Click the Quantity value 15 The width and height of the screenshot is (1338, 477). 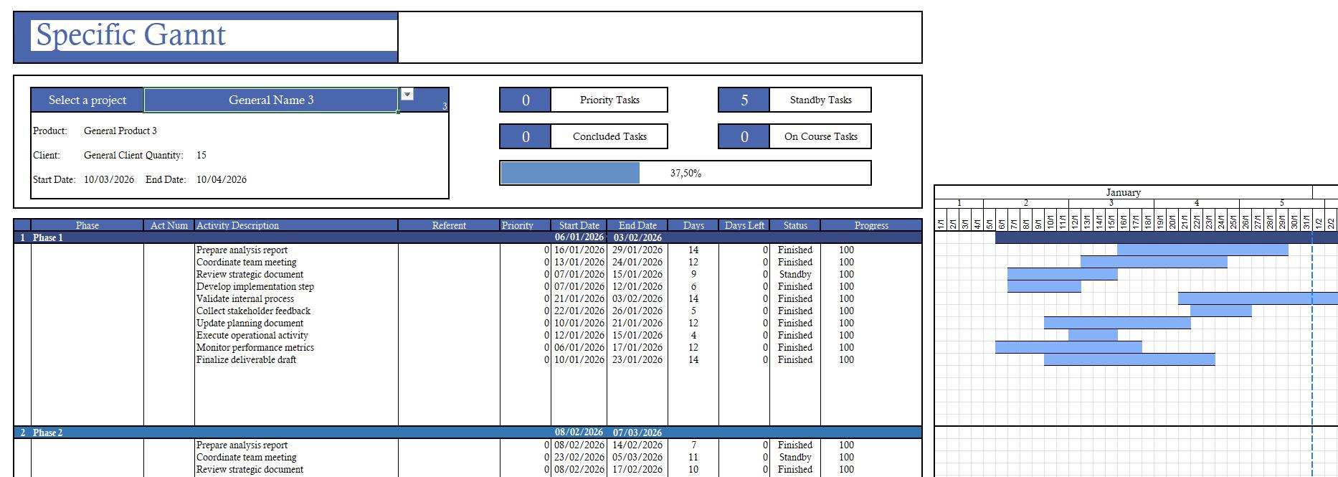click(201, 155)
